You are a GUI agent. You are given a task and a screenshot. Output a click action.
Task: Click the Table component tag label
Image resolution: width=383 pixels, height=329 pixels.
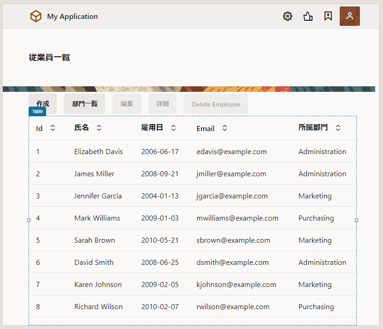pyautogui.click(x=37, y=111)
